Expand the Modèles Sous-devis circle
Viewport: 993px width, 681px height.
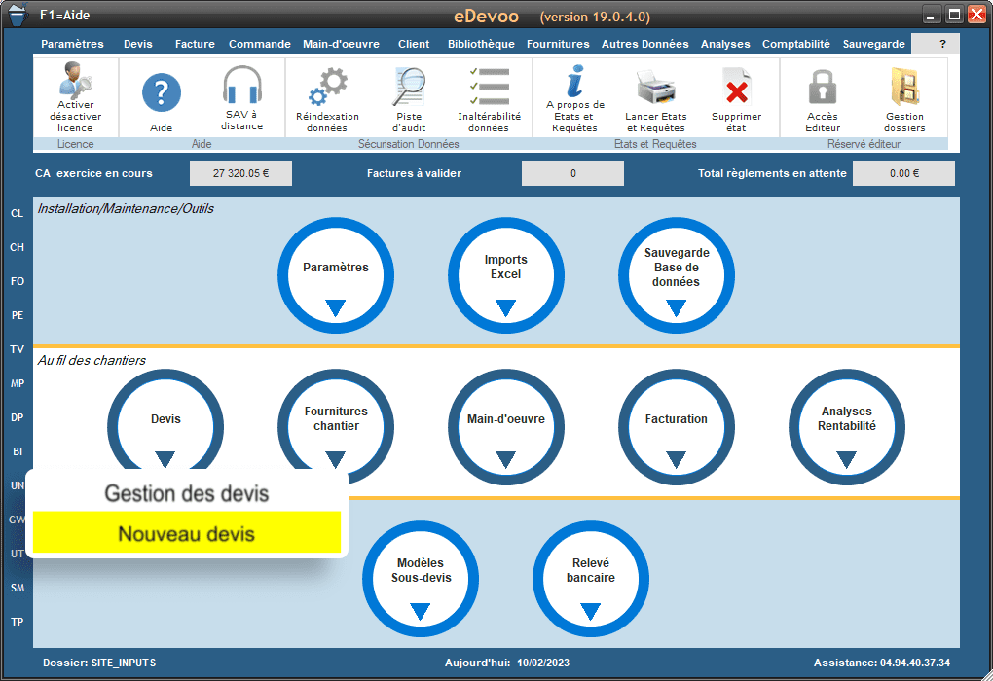point(421,579)
